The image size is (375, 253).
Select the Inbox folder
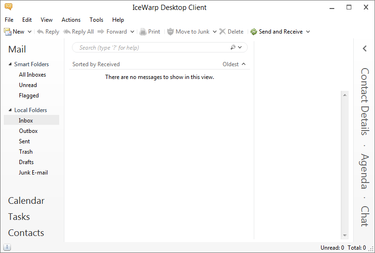31,121
